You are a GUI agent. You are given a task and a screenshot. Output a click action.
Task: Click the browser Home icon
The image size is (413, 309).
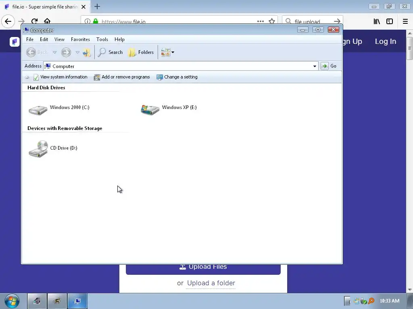coord(47,21)
